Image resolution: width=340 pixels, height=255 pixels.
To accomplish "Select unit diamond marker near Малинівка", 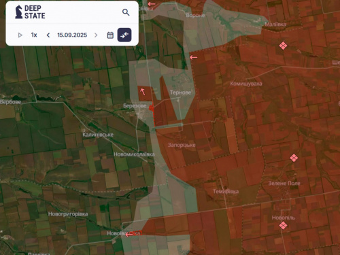I will (283, 46).
